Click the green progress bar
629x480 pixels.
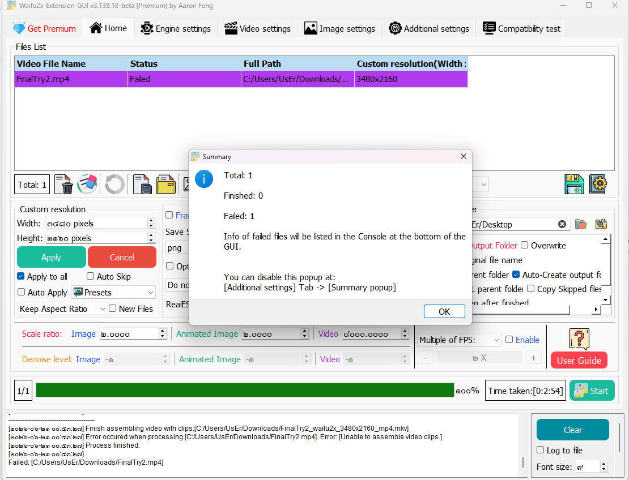(x=245, y=390)
